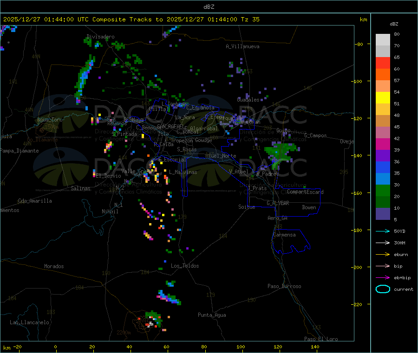Select the red 65 dBZ color swatch

coord(383,63)
